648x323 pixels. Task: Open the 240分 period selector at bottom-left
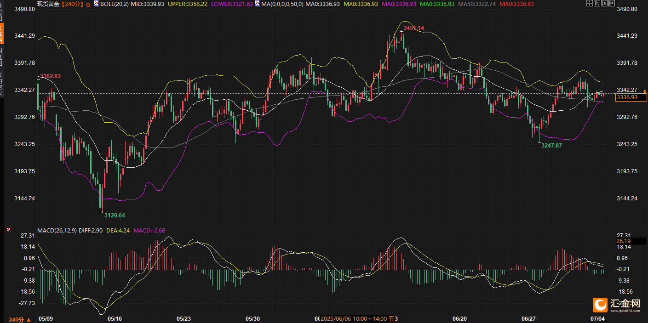20,319
